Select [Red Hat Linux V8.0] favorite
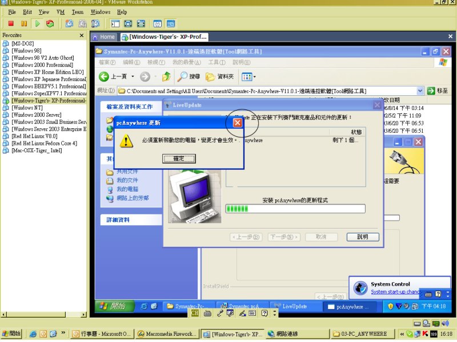 (x=34, y=136)
